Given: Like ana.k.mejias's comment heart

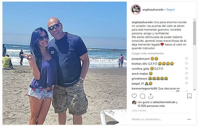Looking at the screenshot, I should [186, 73].
